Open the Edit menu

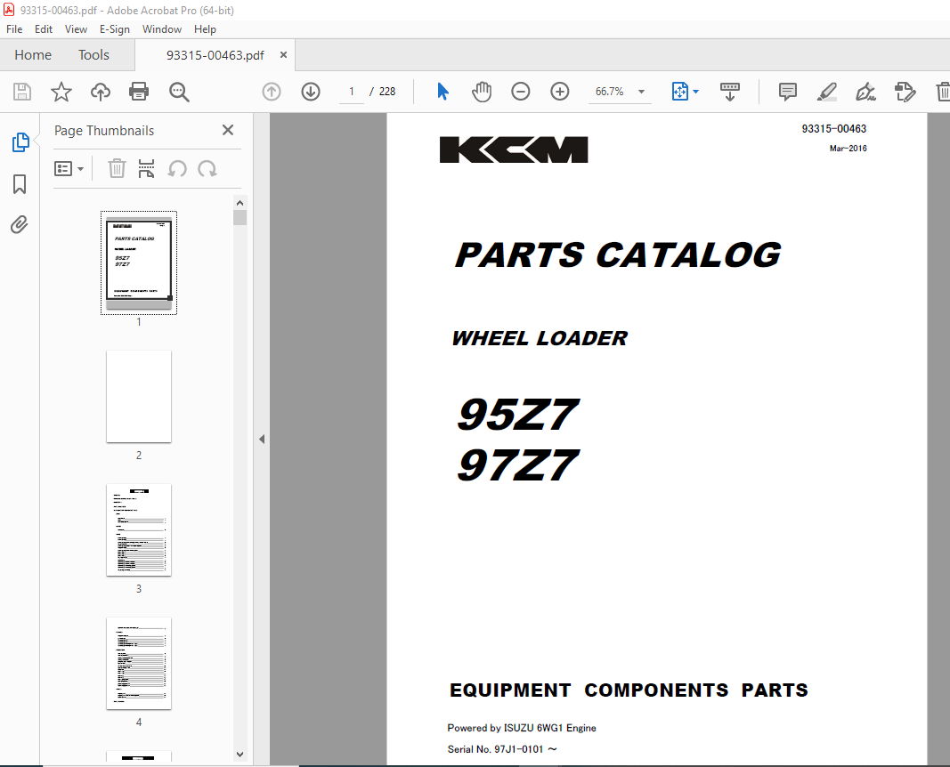tap(43, 29)
